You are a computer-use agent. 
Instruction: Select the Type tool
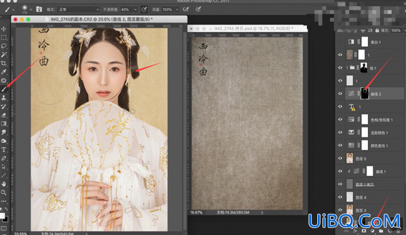point(3,150)
